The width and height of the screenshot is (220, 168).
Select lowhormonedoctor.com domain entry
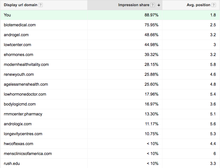(x=25, y=94)
